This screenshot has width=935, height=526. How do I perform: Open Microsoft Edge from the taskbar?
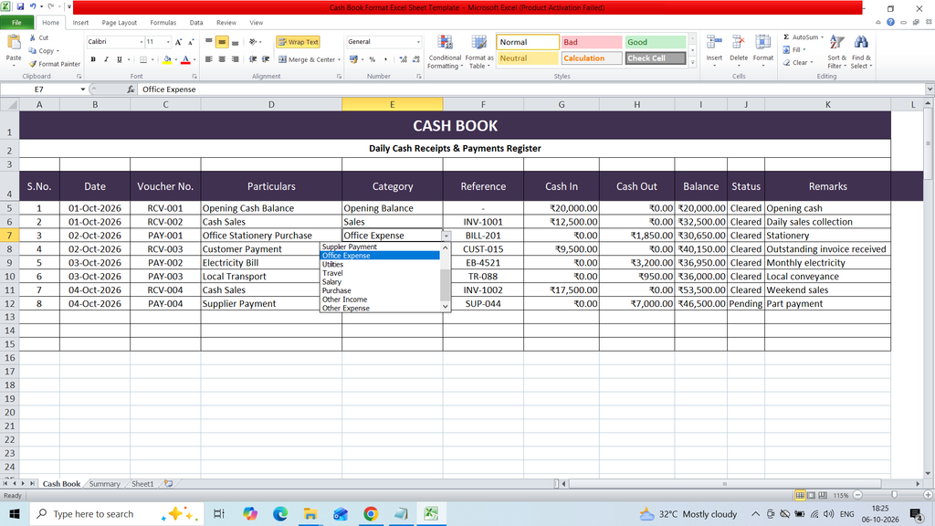[280, 513]
